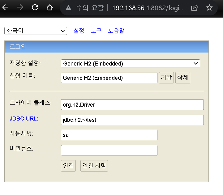Click the 설정 이름: label
The height and width of the screenshot is (195, 223).
click(x=22, y=76)
